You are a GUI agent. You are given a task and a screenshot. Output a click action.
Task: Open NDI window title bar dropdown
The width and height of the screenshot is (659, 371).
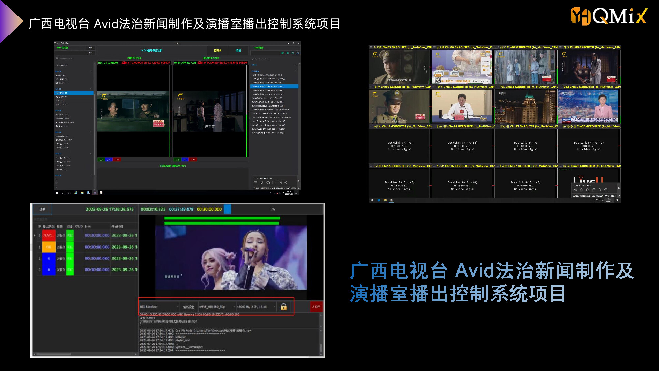177,43
